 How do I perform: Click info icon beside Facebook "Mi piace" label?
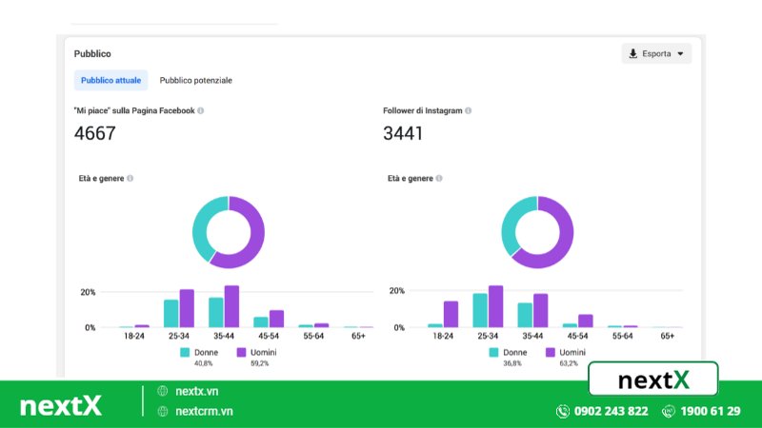(x=201, y=111)
